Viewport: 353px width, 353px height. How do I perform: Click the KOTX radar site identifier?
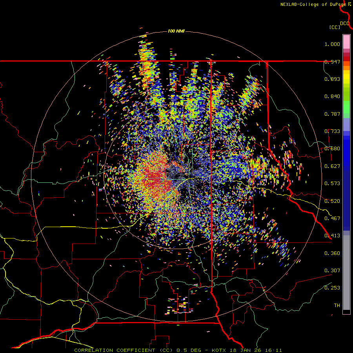click(x=220, y=350)
